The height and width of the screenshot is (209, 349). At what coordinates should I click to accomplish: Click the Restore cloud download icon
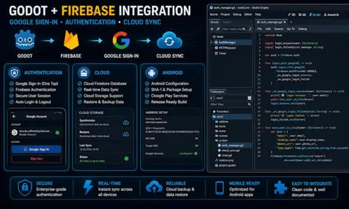tap(126, 134)
